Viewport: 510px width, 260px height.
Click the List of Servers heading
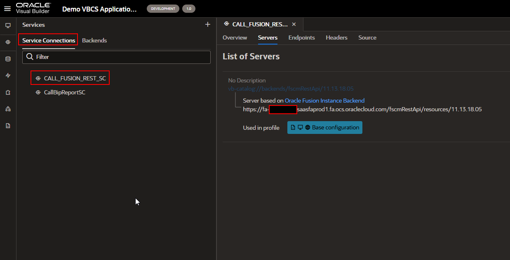[251, 56]
